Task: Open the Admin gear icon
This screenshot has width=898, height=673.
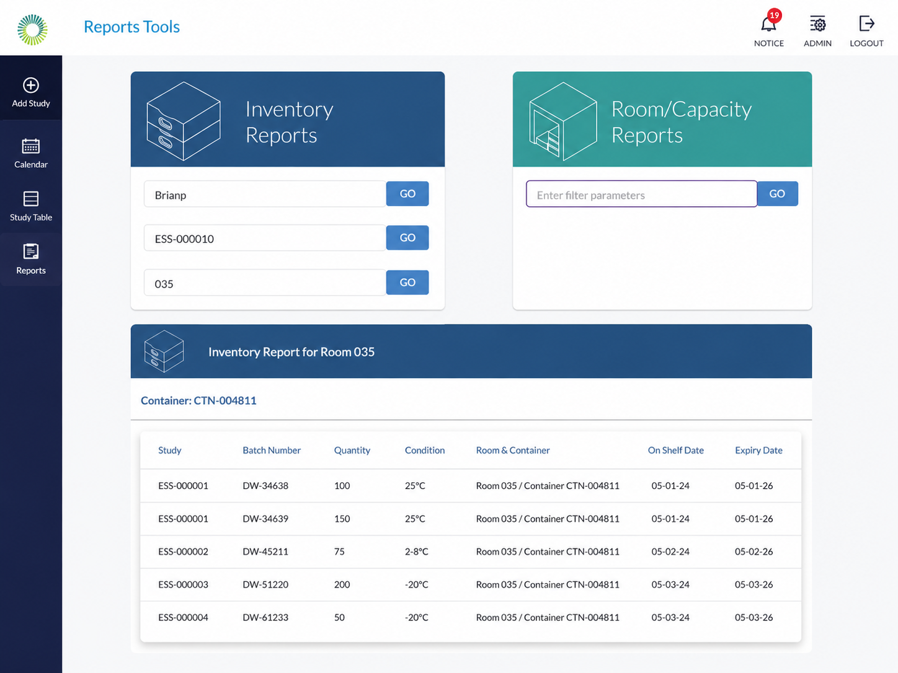Action: click(817, 24)
